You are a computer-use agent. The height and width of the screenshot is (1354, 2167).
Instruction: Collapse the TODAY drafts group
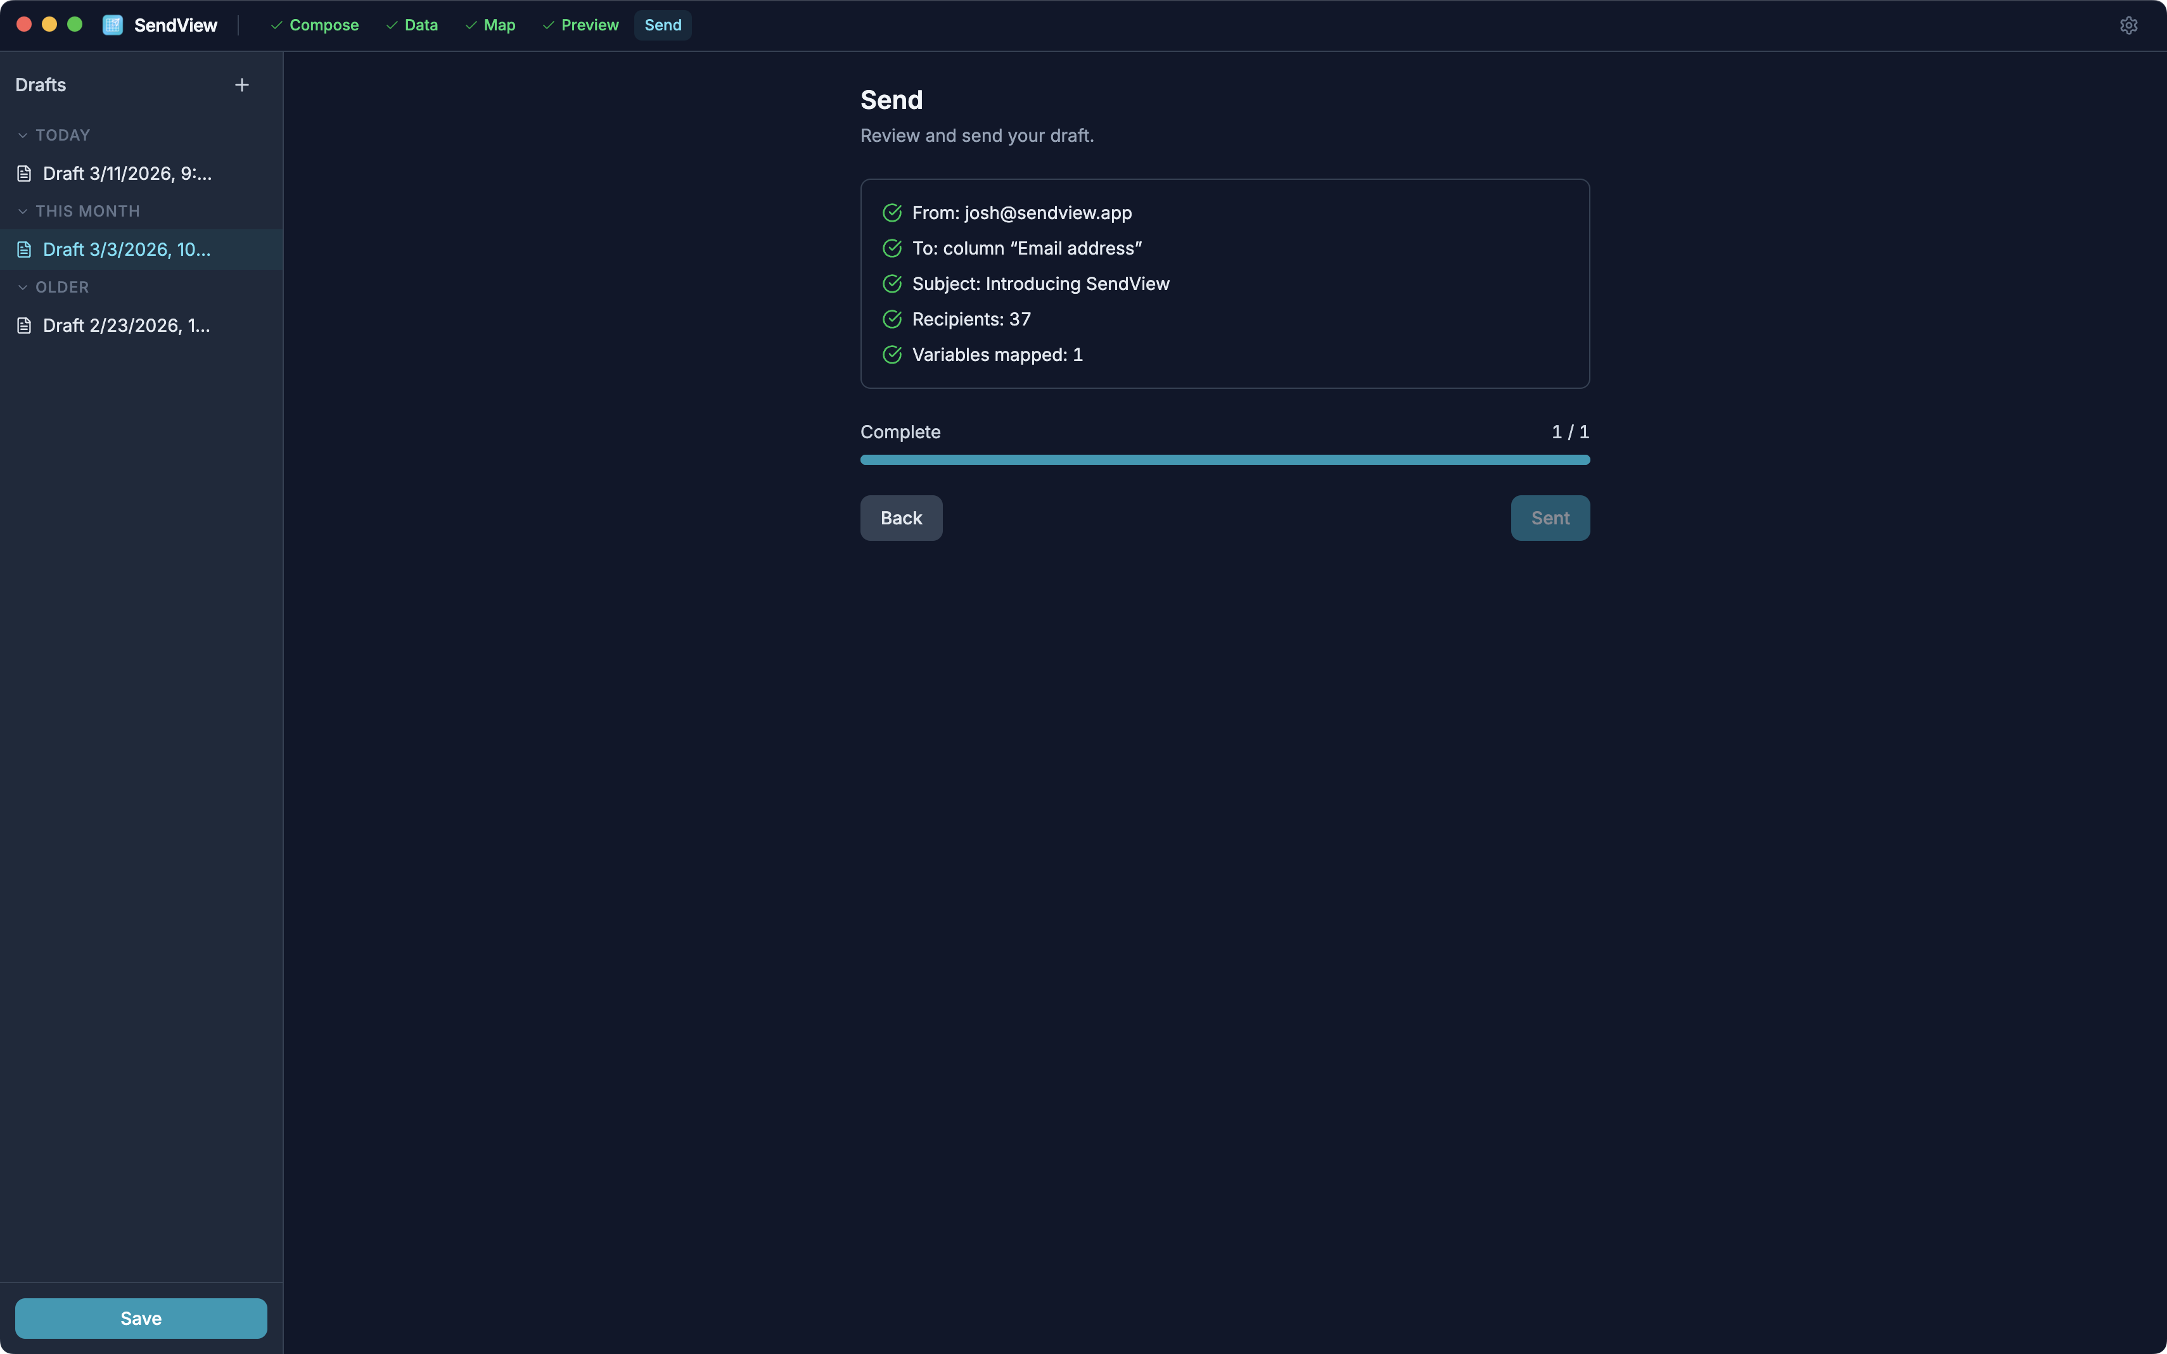[23, 136]
